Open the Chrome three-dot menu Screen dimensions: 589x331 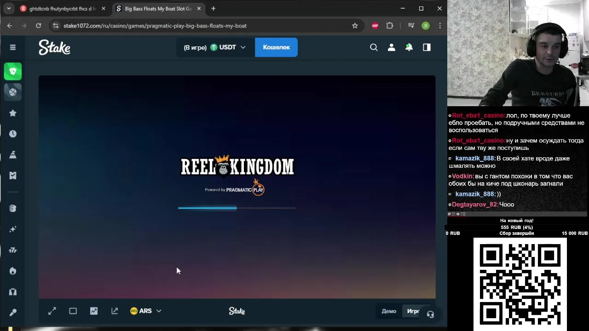pos(440,26)
